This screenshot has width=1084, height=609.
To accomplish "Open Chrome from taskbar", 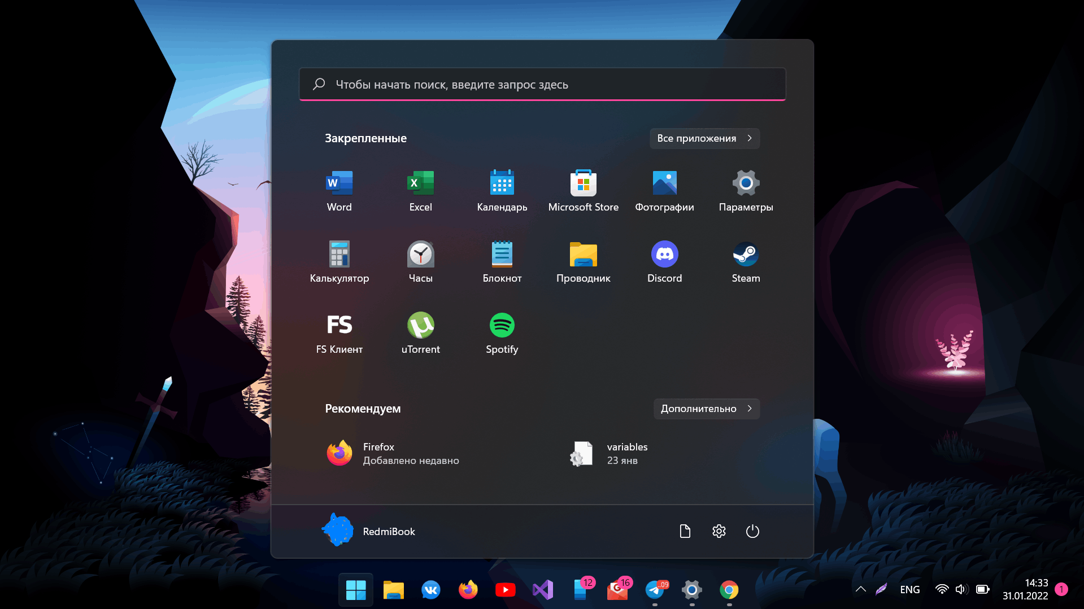I will [729, 590].
